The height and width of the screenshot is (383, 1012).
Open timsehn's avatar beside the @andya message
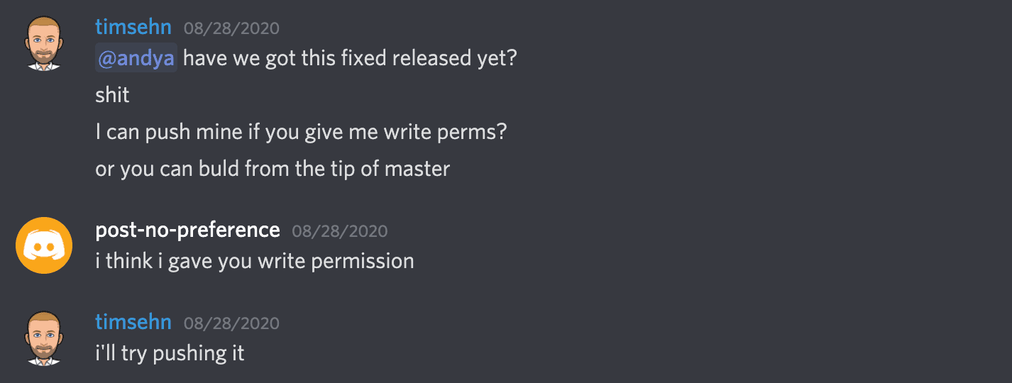pos(44,43)
